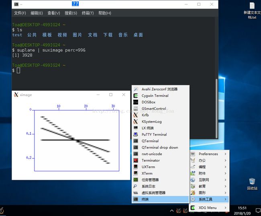261x216 pixels.
Task: Expand the 系统工具 submenu arrow
Action: point(225,199)
